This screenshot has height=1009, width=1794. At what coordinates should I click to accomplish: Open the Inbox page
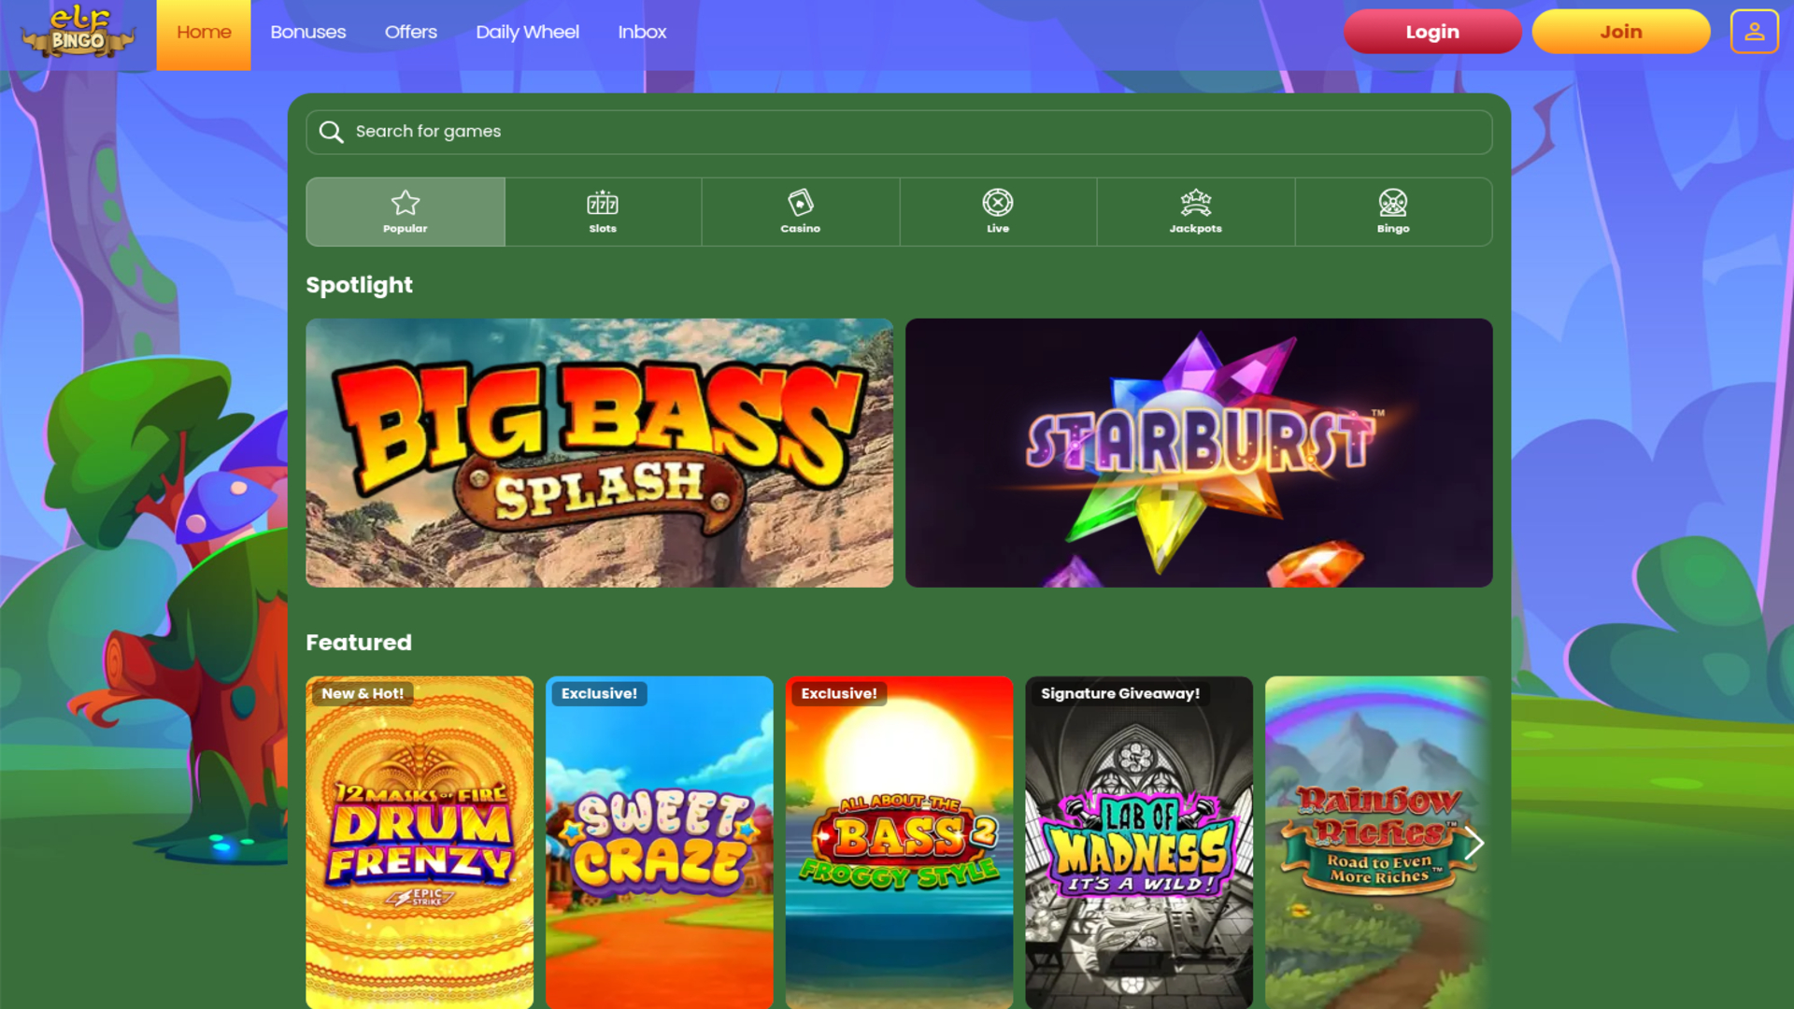click(642, 31)
